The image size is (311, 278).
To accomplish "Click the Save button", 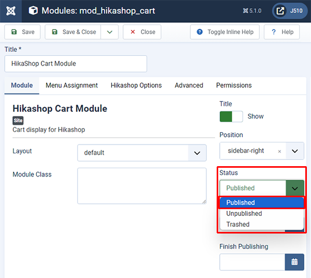I will [22, 32].
